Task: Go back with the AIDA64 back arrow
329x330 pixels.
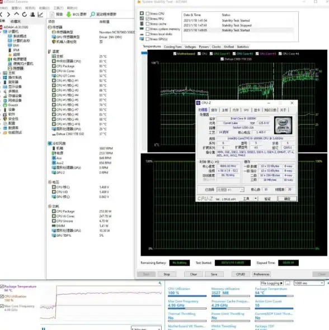Action: [1, 15]
